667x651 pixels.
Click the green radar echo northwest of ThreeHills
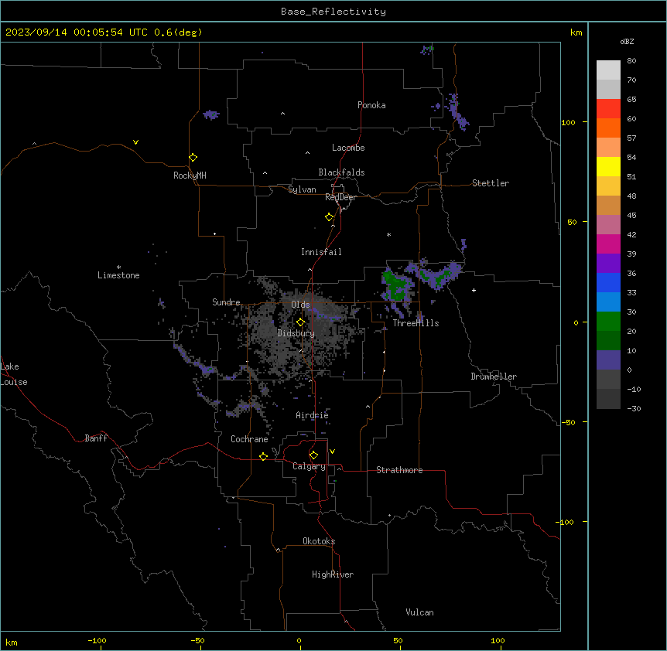[396, 287]
